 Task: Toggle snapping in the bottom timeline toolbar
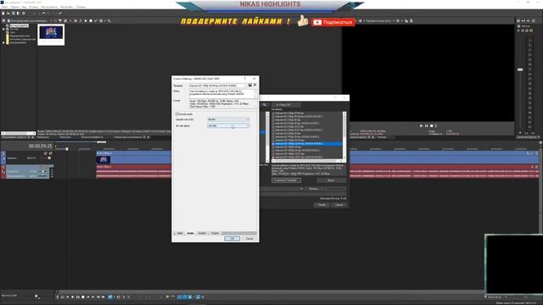coord(179,297)
